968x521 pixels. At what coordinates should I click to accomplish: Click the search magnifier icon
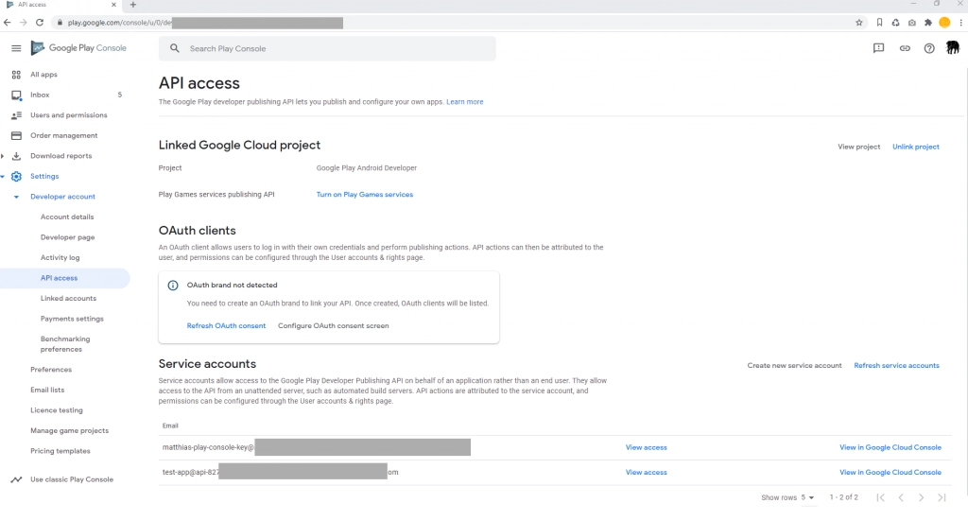175,48
